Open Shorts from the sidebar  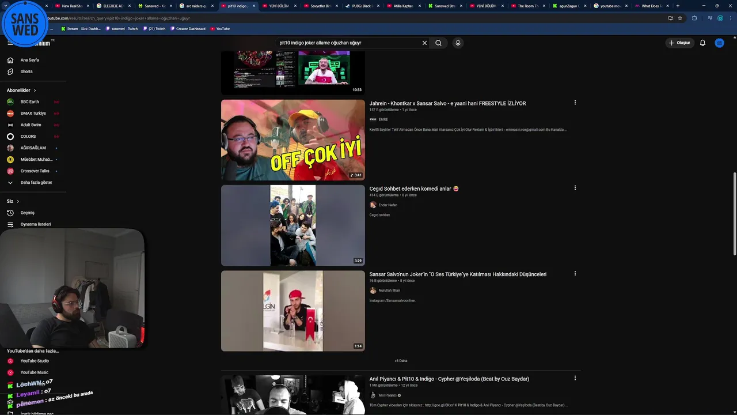(x=33, y=71)
